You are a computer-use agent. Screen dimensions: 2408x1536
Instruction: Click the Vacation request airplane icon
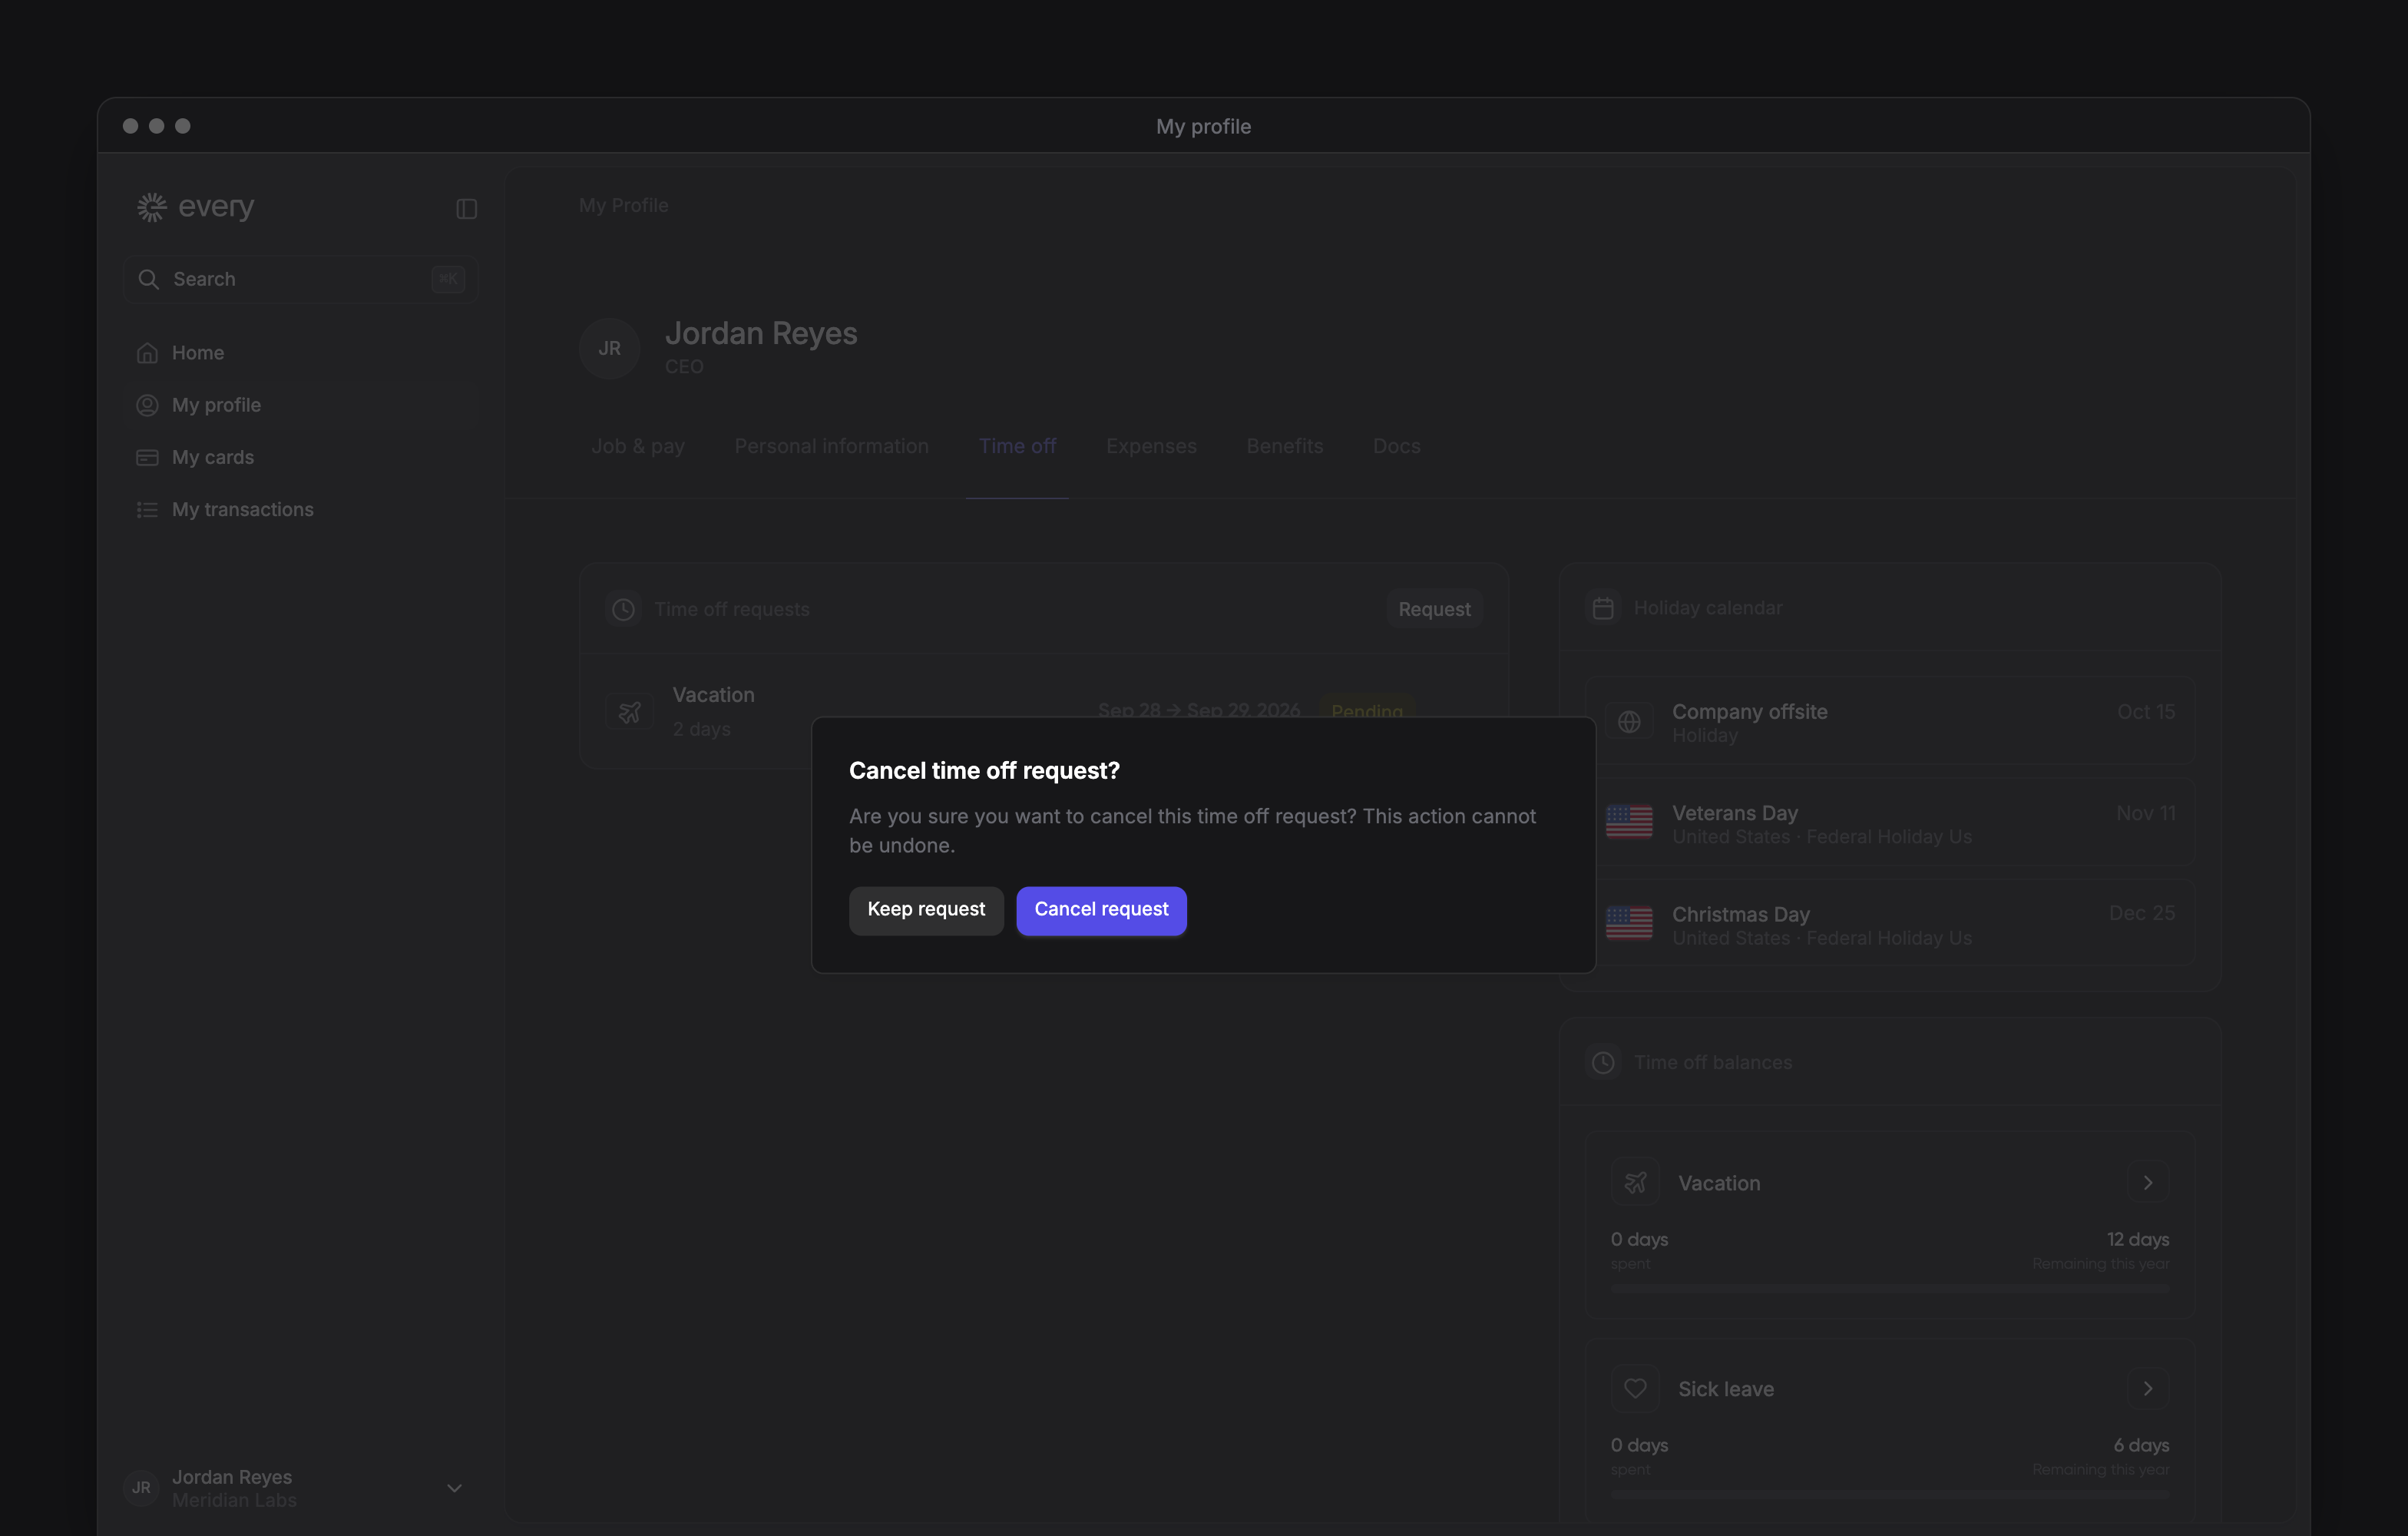coord(629,712)
